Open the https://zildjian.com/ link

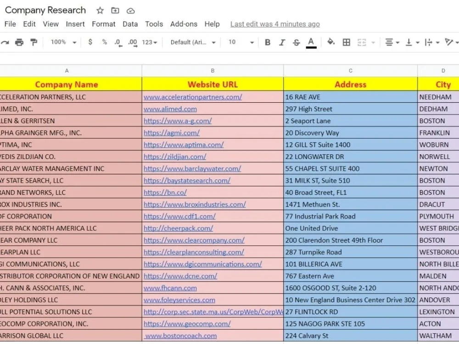[x=175, y=157]
